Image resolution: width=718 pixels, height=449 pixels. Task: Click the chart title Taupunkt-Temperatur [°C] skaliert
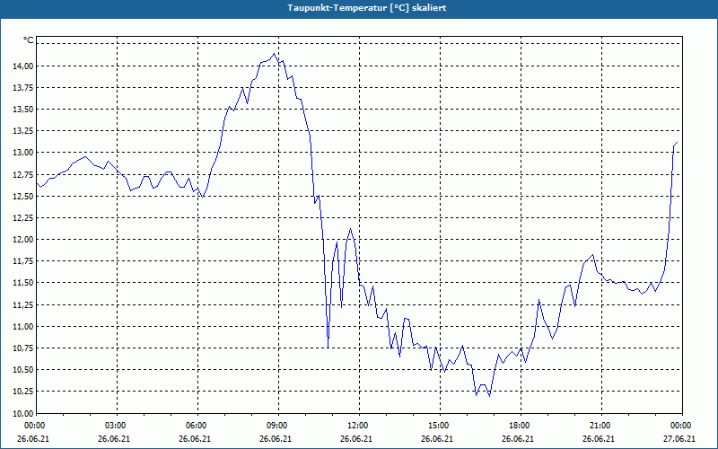367,8
